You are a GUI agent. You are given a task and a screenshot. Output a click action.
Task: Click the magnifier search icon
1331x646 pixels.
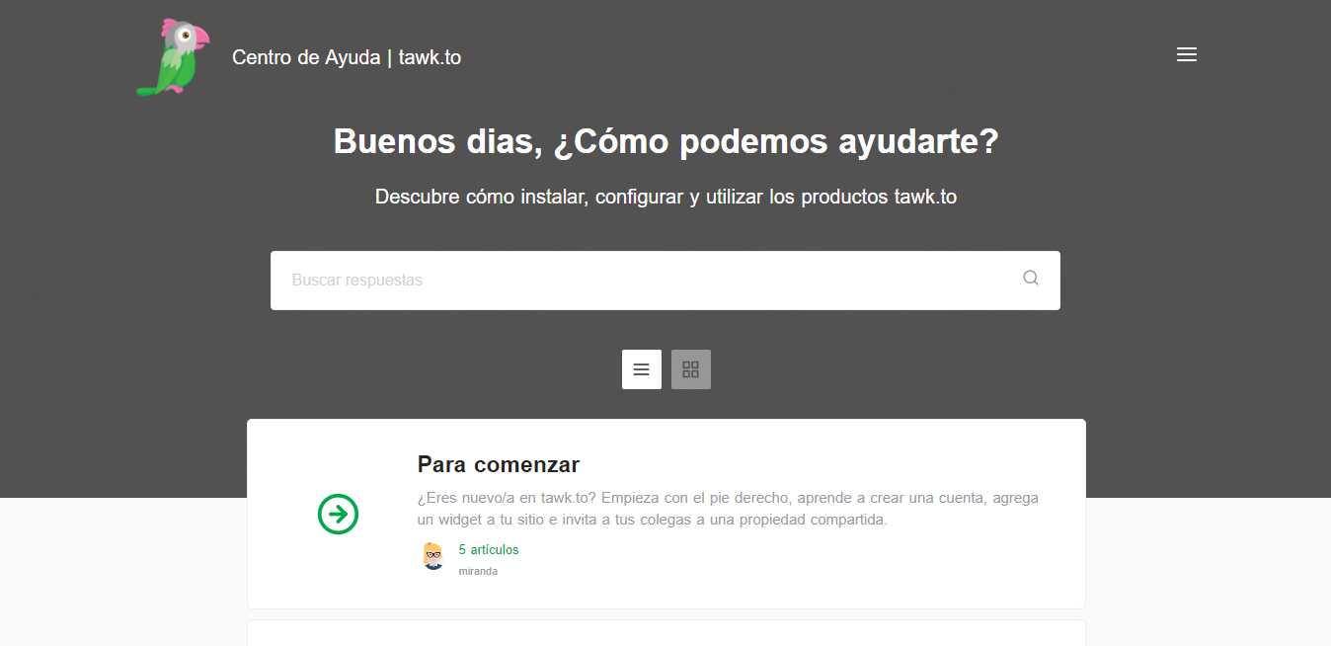point(1031,279)
